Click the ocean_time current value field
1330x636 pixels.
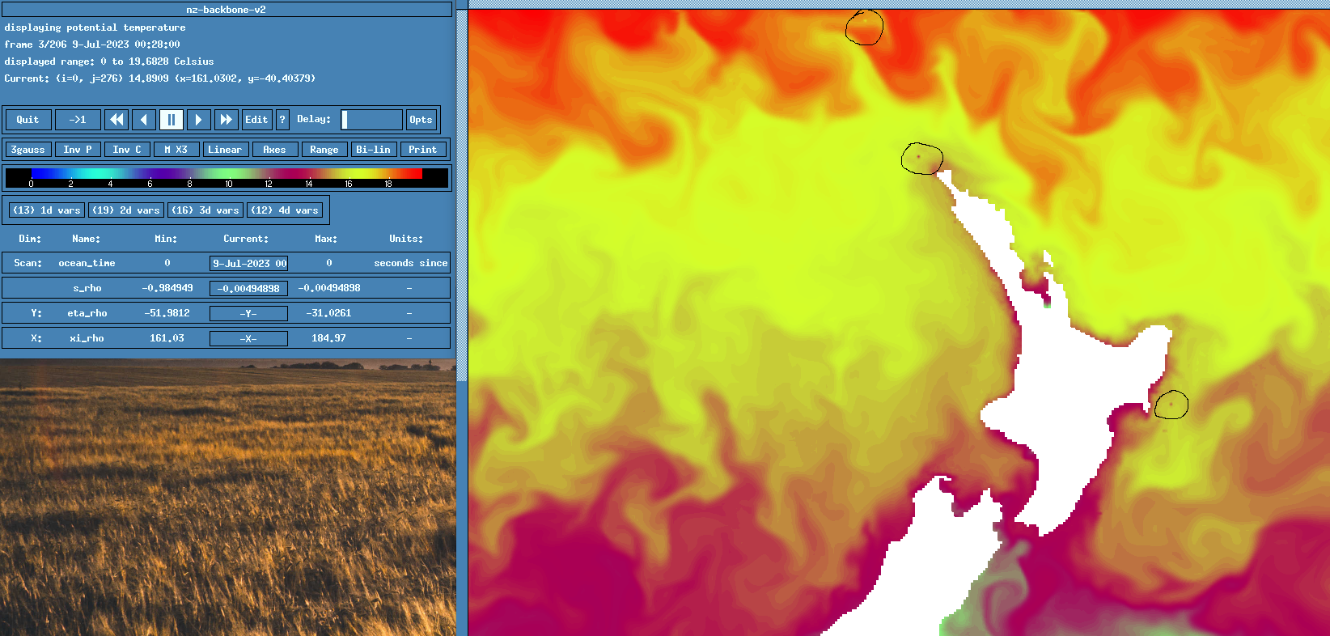pos(248,263)
